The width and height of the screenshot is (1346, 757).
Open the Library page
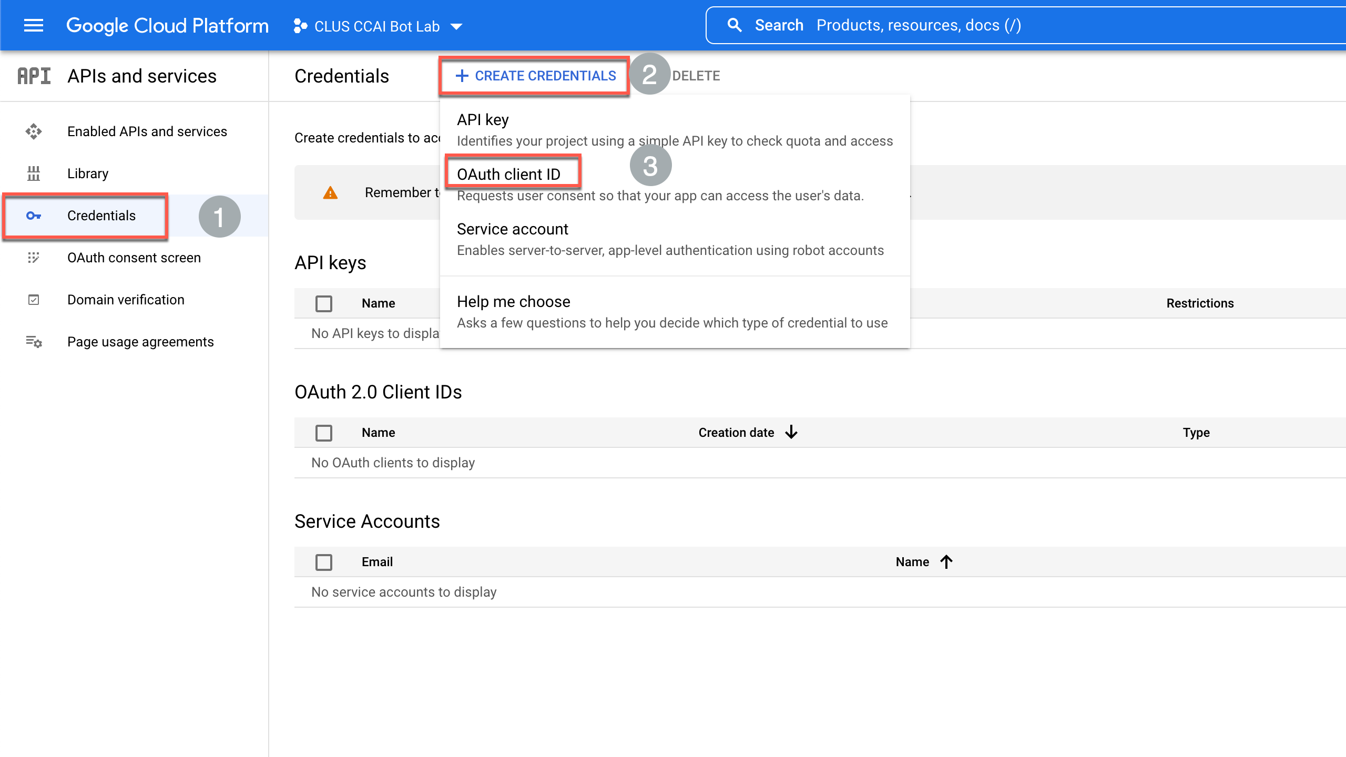[88, 173]
